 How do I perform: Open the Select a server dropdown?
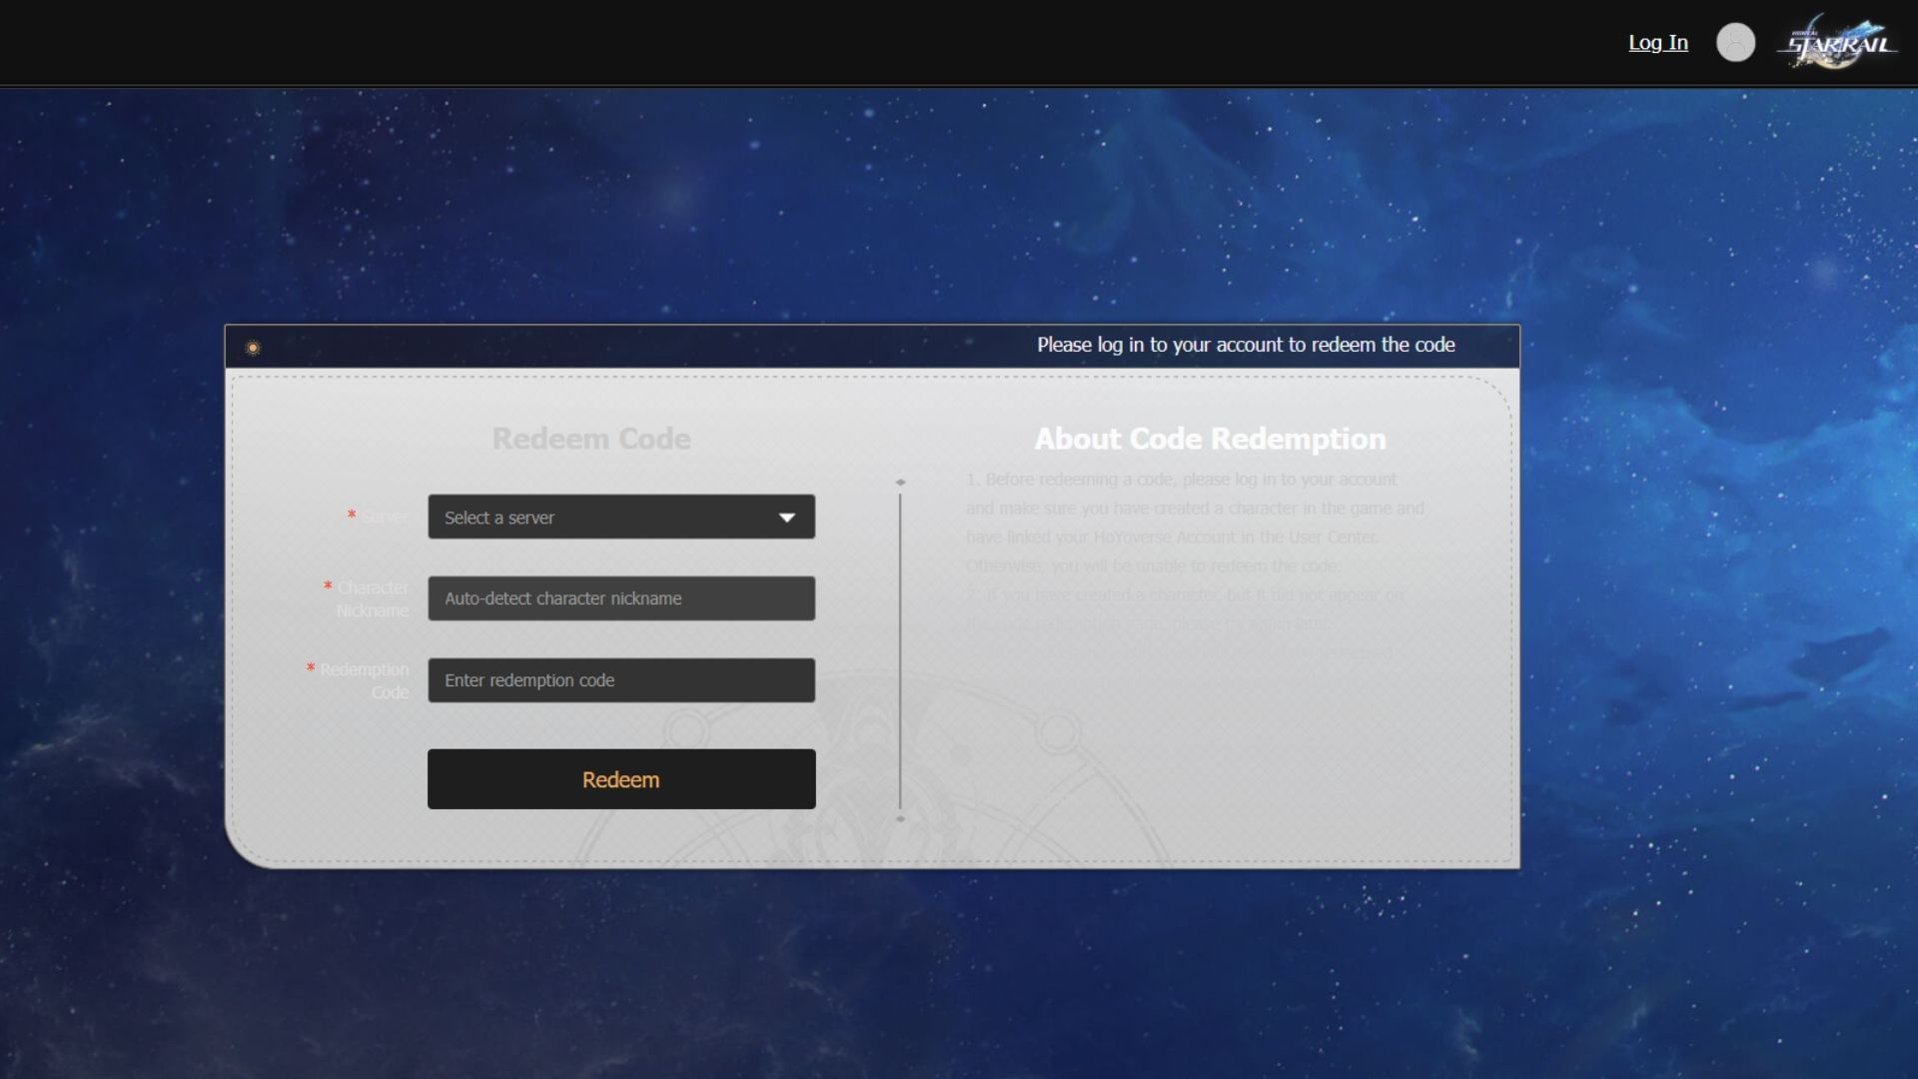(599, 517)
